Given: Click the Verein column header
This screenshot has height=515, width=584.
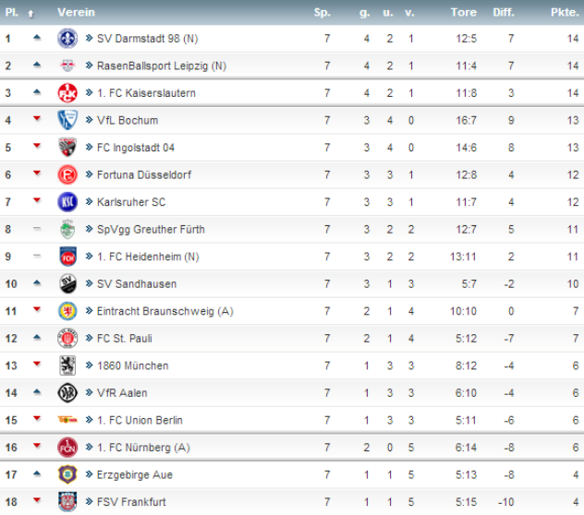Looking at the screenshot, I should tap(74, 13).
